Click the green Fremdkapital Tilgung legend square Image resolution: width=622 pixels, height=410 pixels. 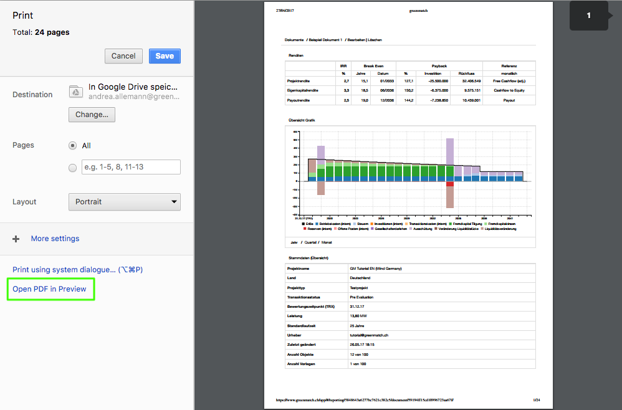[x=451, y=223]
